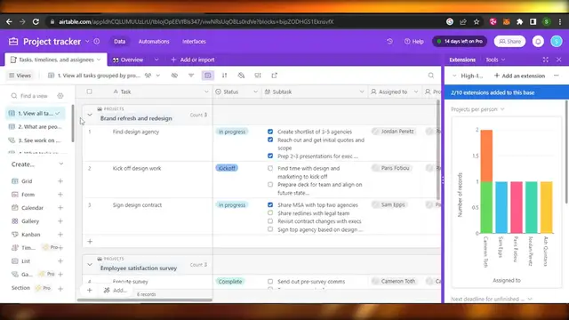
Task: Check 'Revisit contract changes with execs' subtask
Action: 270,221
